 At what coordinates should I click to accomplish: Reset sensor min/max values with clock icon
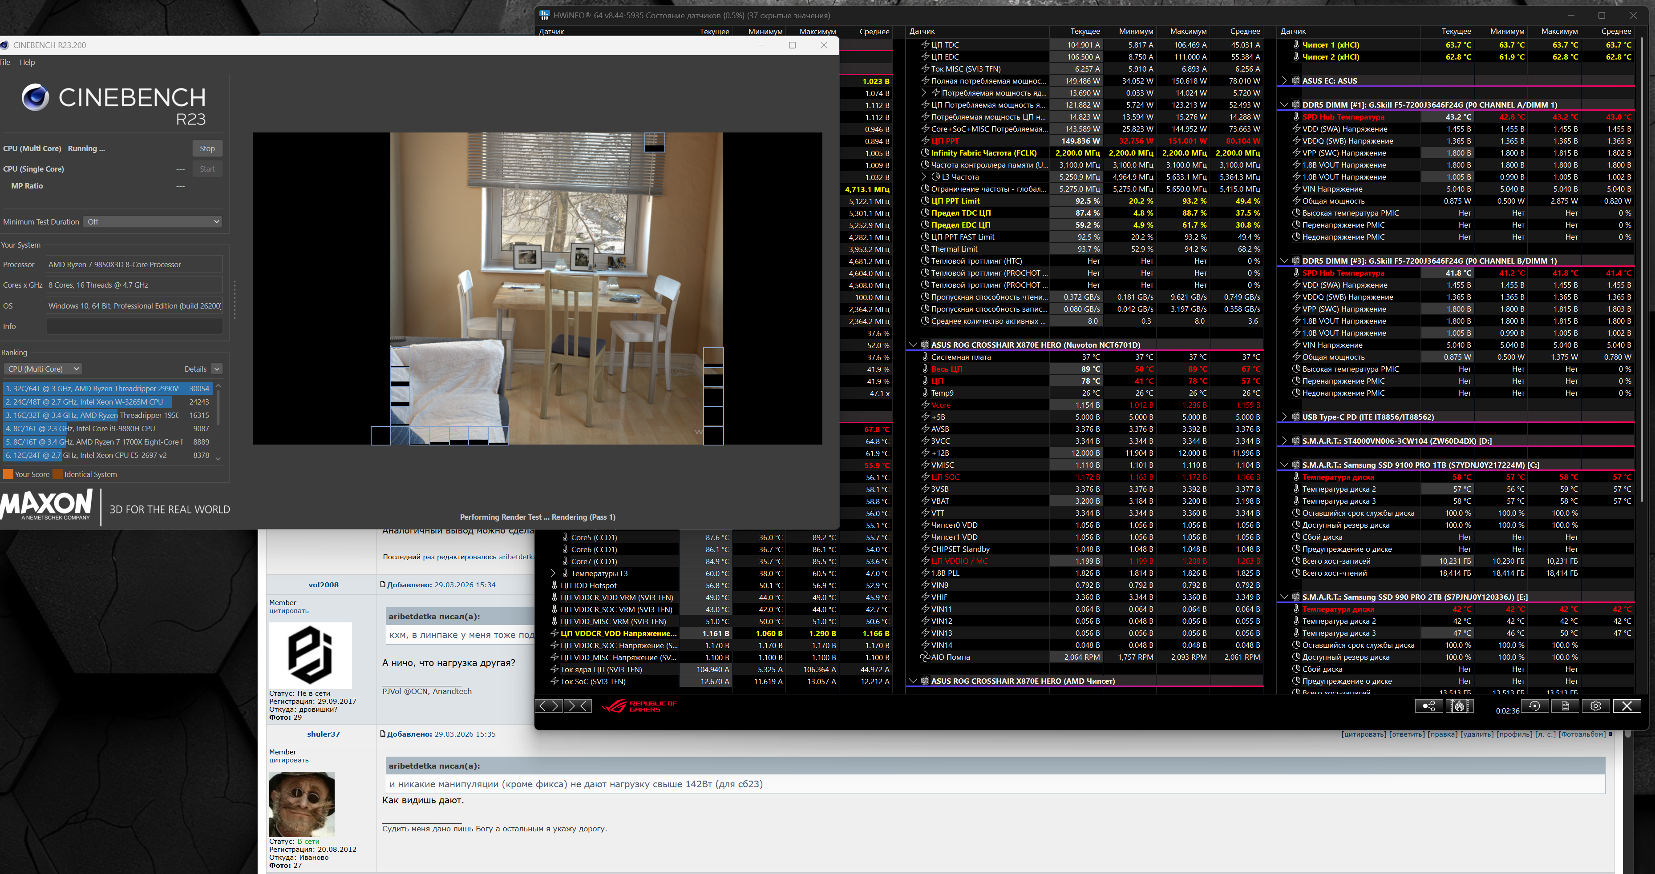(1534, 706)
